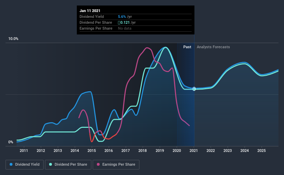
Task: Click the 'Earnings Per Share' tooltip row label
Action: point(96,28)
